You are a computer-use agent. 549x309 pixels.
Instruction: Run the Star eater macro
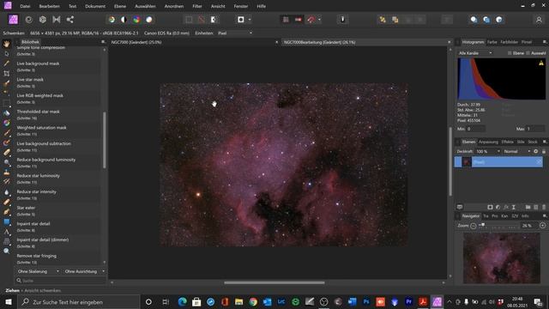tap(57, 210)
